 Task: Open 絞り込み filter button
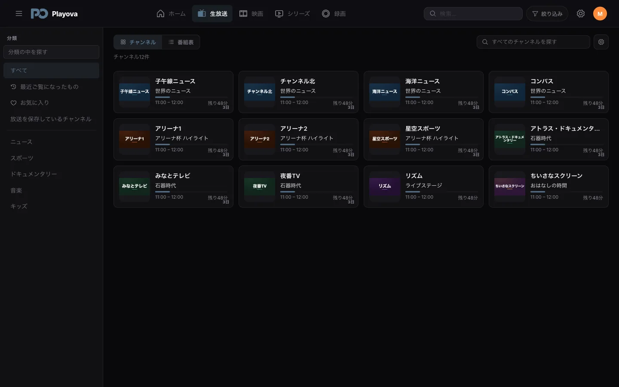[547, 14]
